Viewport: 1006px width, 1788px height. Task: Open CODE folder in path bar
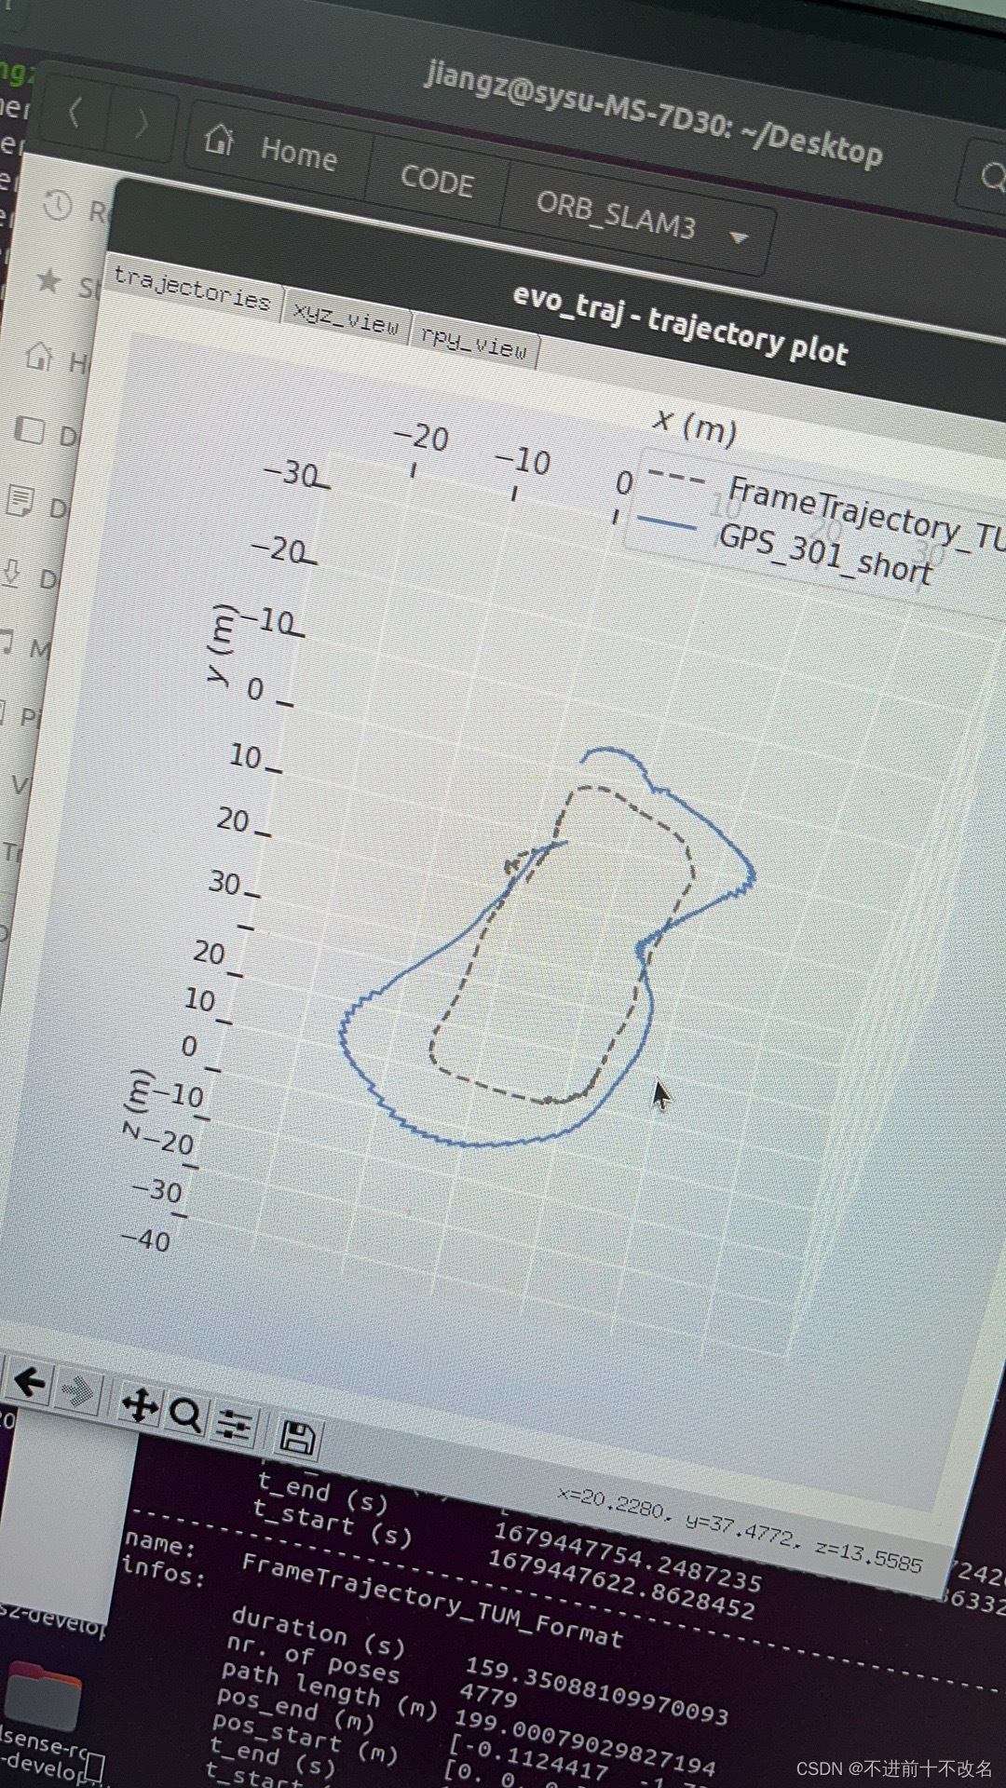[x=436, y=180]
